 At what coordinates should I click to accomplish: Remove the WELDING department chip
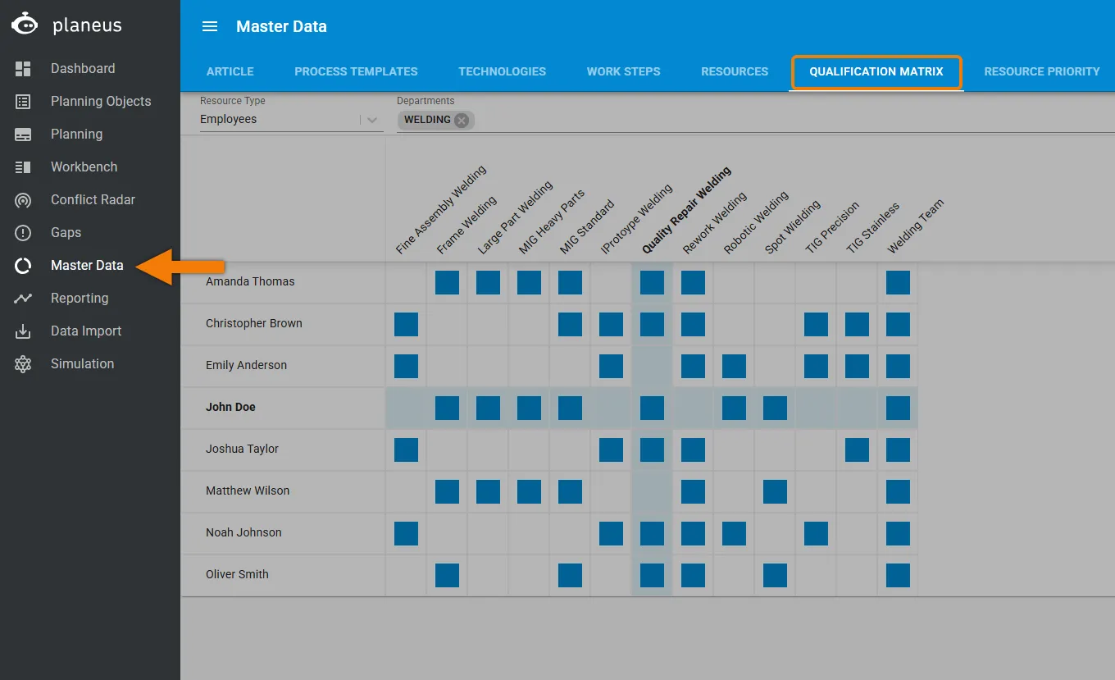pyautogui.click(x=462, y=120)
